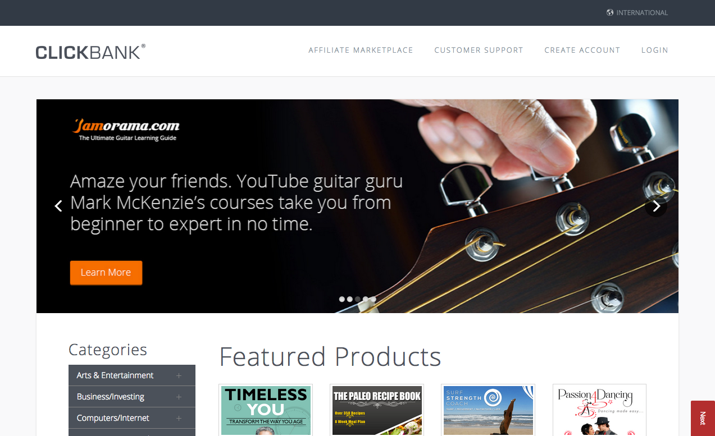Viewport: 715px width, 436px height.
Task: Open The Paleo Recipe Book thumbnail
Action: click(x=377, y=410)
